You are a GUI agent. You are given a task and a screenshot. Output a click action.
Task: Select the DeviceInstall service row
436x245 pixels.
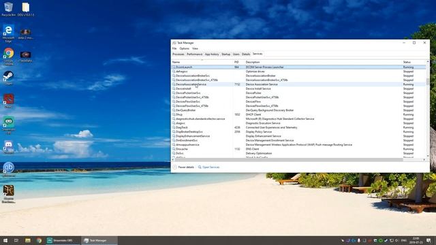point(298,88)
